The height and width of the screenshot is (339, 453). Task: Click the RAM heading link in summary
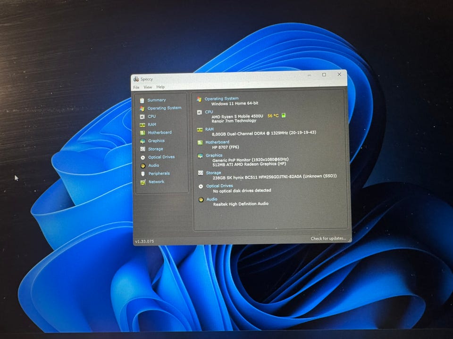click(x=210, y=129)
